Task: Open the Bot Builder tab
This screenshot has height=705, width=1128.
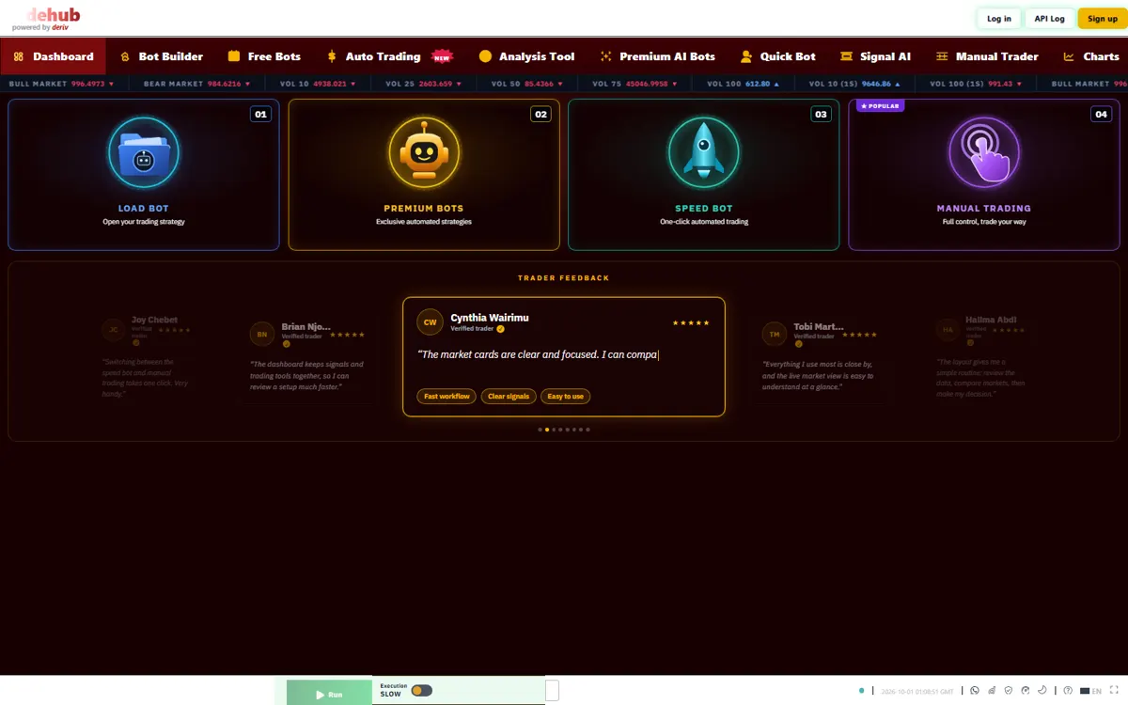Action: coord(162,56)
